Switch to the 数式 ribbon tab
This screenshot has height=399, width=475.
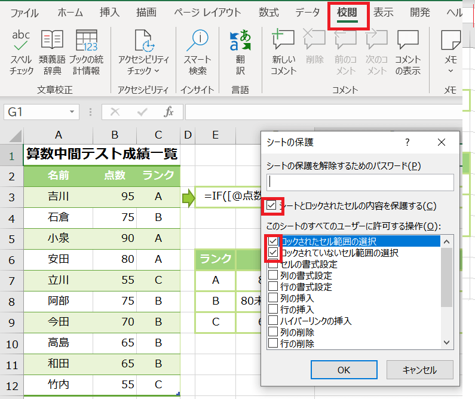click(x=268, y=13)
